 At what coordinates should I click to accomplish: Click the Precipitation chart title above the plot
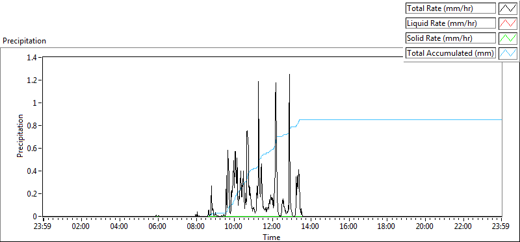[24, 41]
